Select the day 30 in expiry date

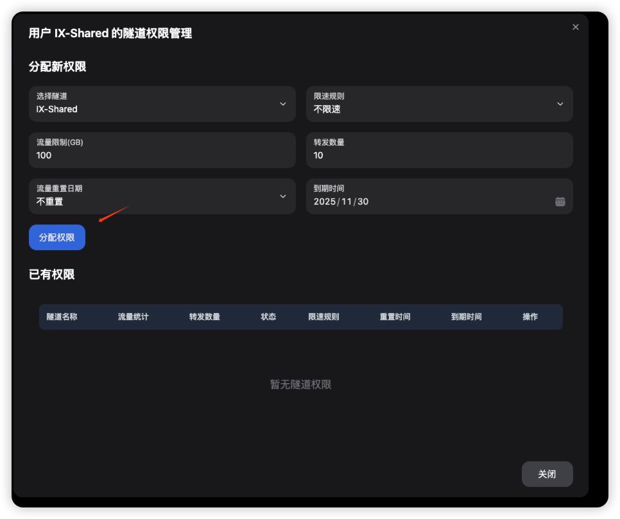(x=363, y=201)
